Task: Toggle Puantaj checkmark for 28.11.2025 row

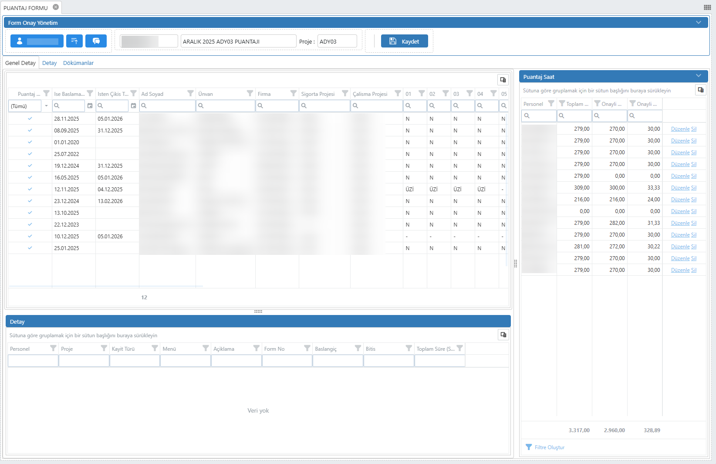Action: (30, 119)
